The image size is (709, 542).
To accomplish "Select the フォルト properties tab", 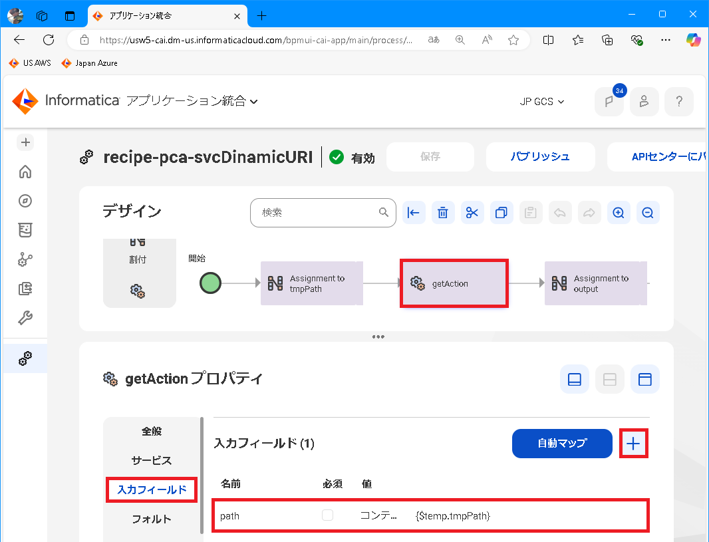I will pos(152,519).
